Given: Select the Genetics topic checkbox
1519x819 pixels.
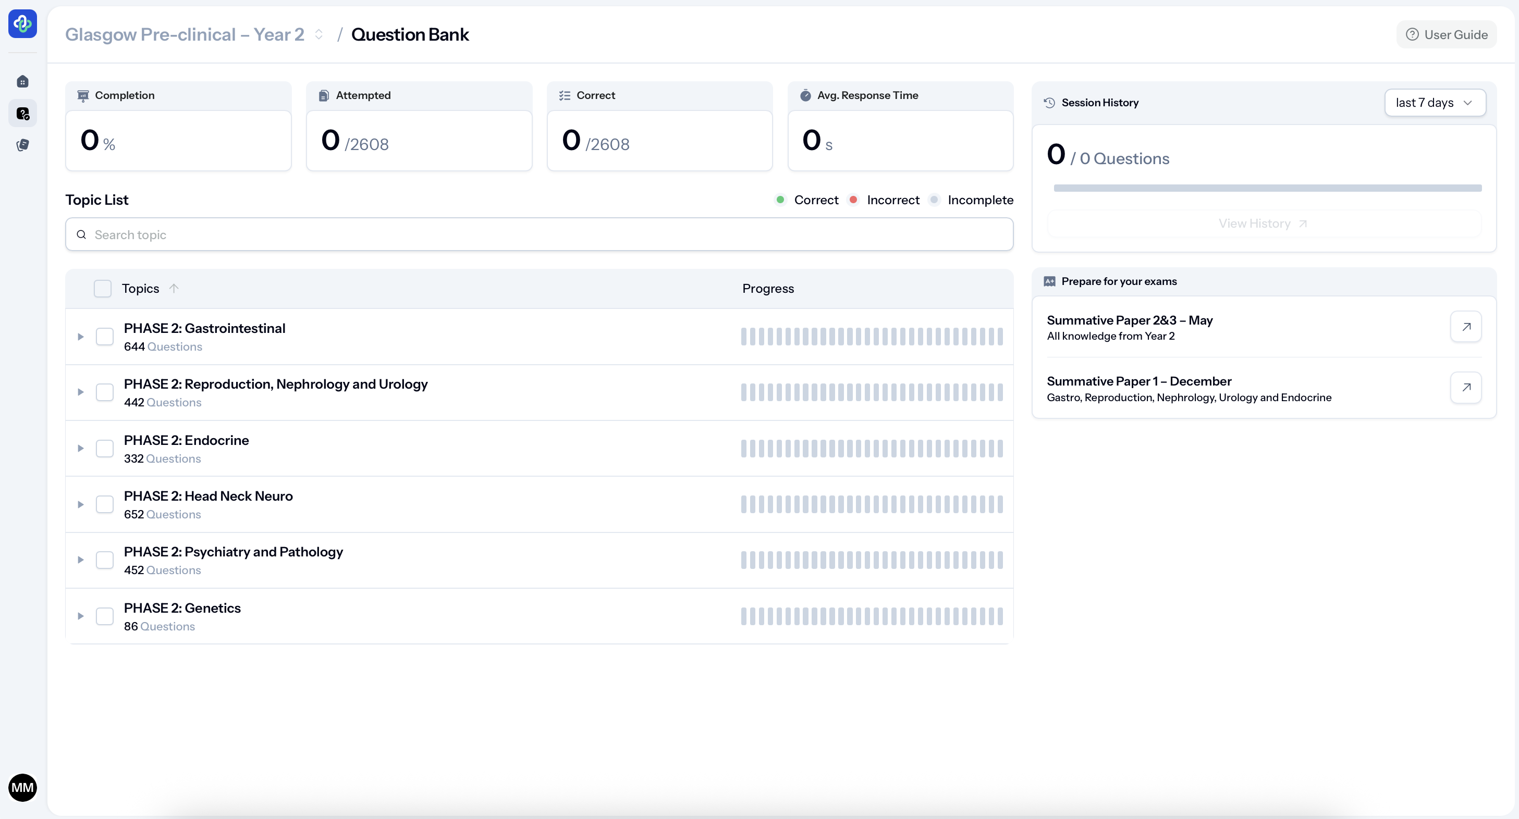Looking at the screenshot, I should point(105,616).
